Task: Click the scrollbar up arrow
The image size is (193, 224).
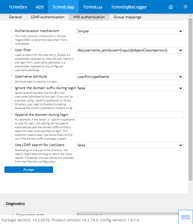Action: tap(190, 16)
